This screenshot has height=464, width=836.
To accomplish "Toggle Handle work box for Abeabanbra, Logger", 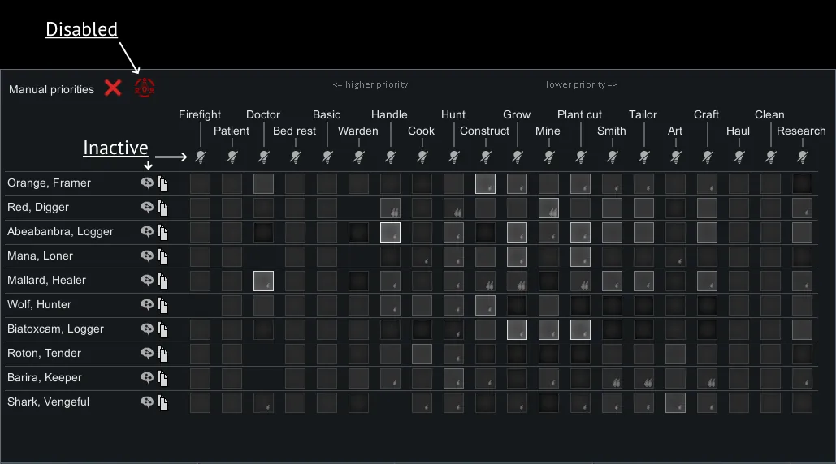I will pos(390,233).
